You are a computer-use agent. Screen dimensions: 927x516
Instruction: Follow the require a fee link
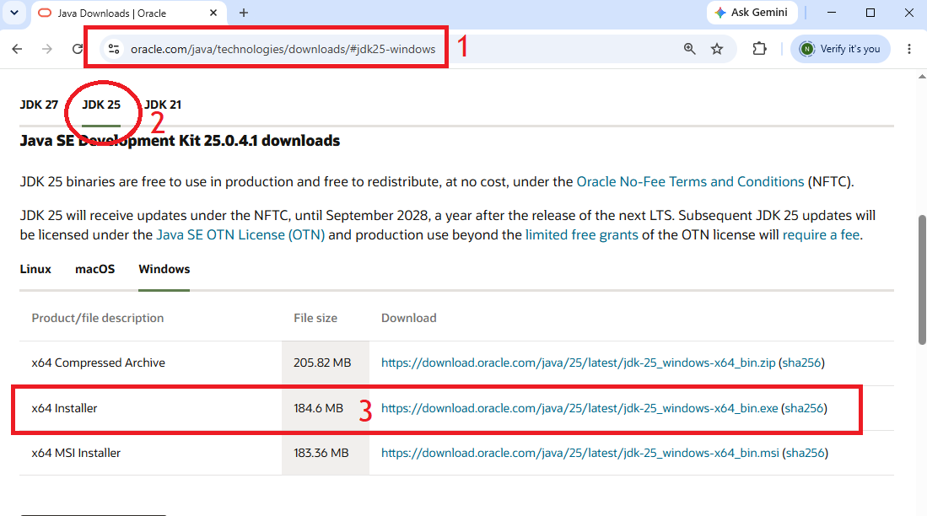(x=821, y=234)
